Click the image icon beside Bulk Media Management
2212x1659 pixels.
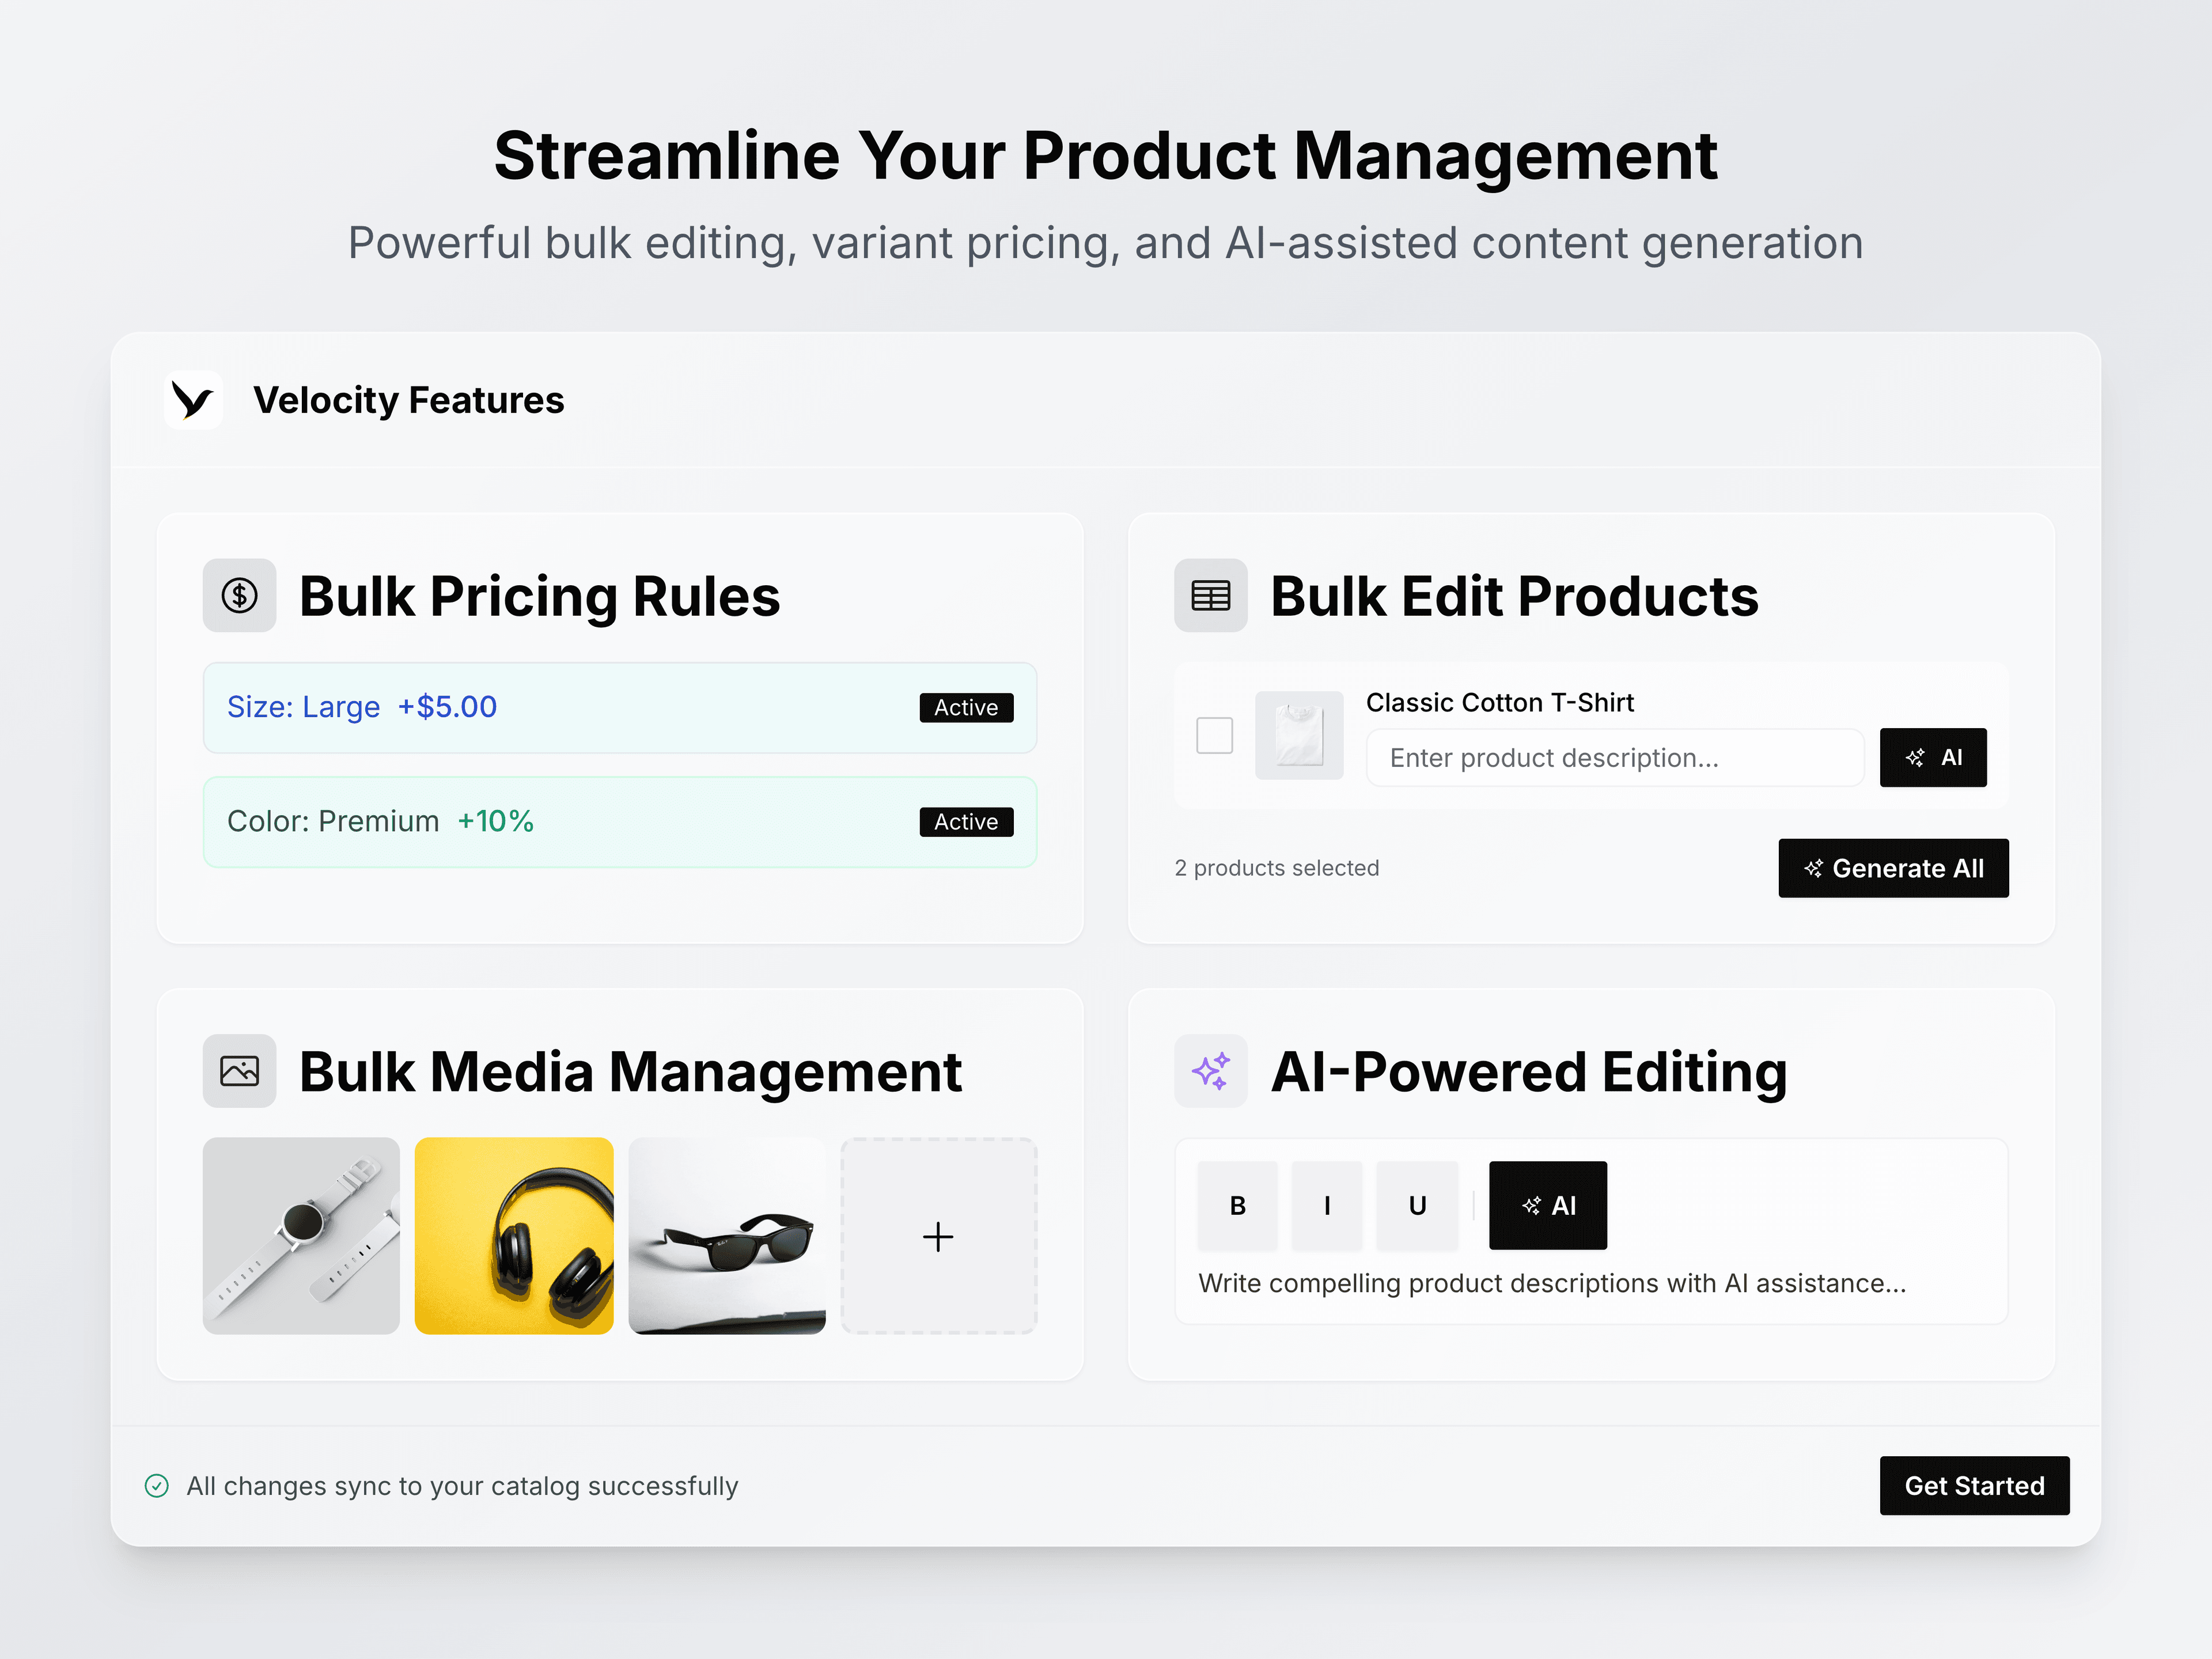point(239,1070)
